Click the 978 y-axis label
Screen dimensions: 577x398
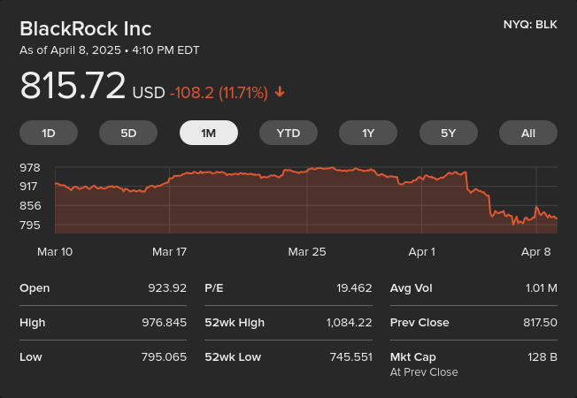point(30,168)
